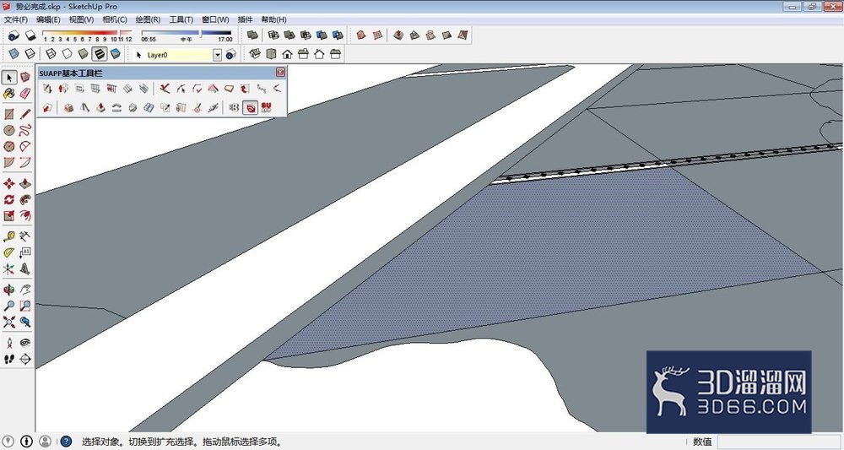Choose the Circle drawing tool
The image size is (844, 450).
pyautogui.click(x=9, y=130)
